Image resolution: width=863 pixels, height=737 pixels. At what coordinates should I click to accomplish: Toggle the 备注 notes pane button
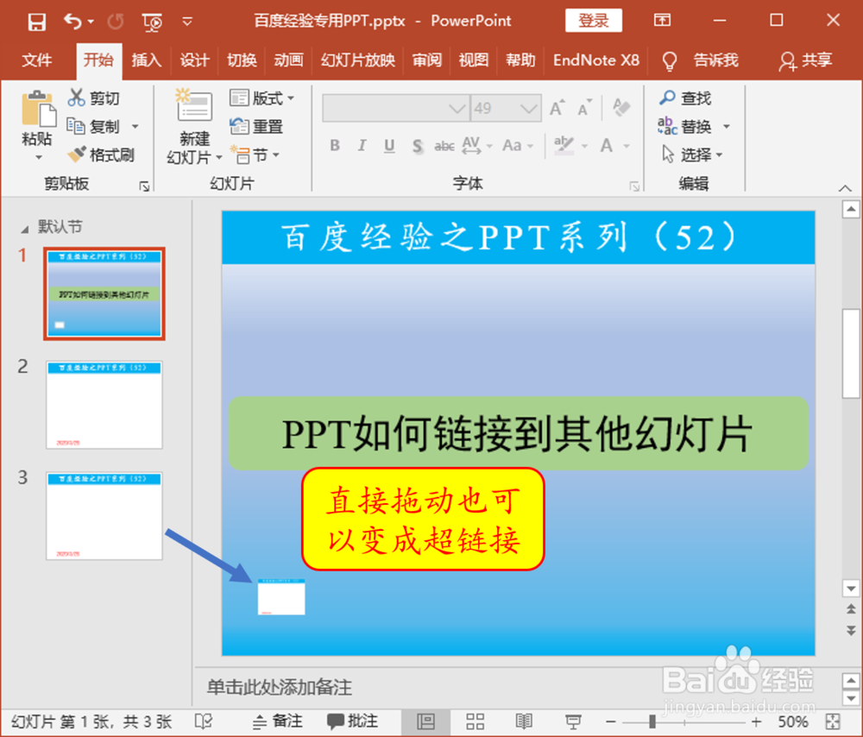click(x=278, y=721)
